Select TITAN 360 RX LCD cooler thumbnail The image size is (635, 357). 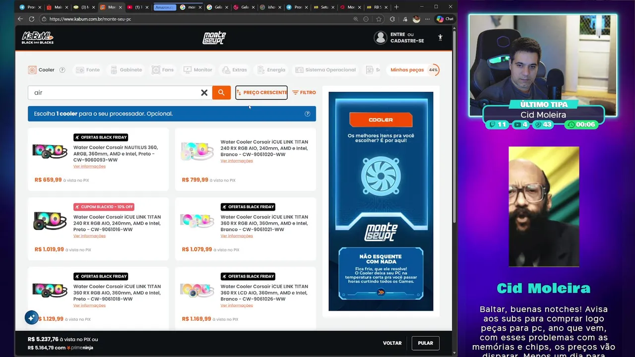click(197, 290)
